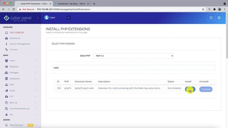Click the php74 table cell

coord(68,88)
